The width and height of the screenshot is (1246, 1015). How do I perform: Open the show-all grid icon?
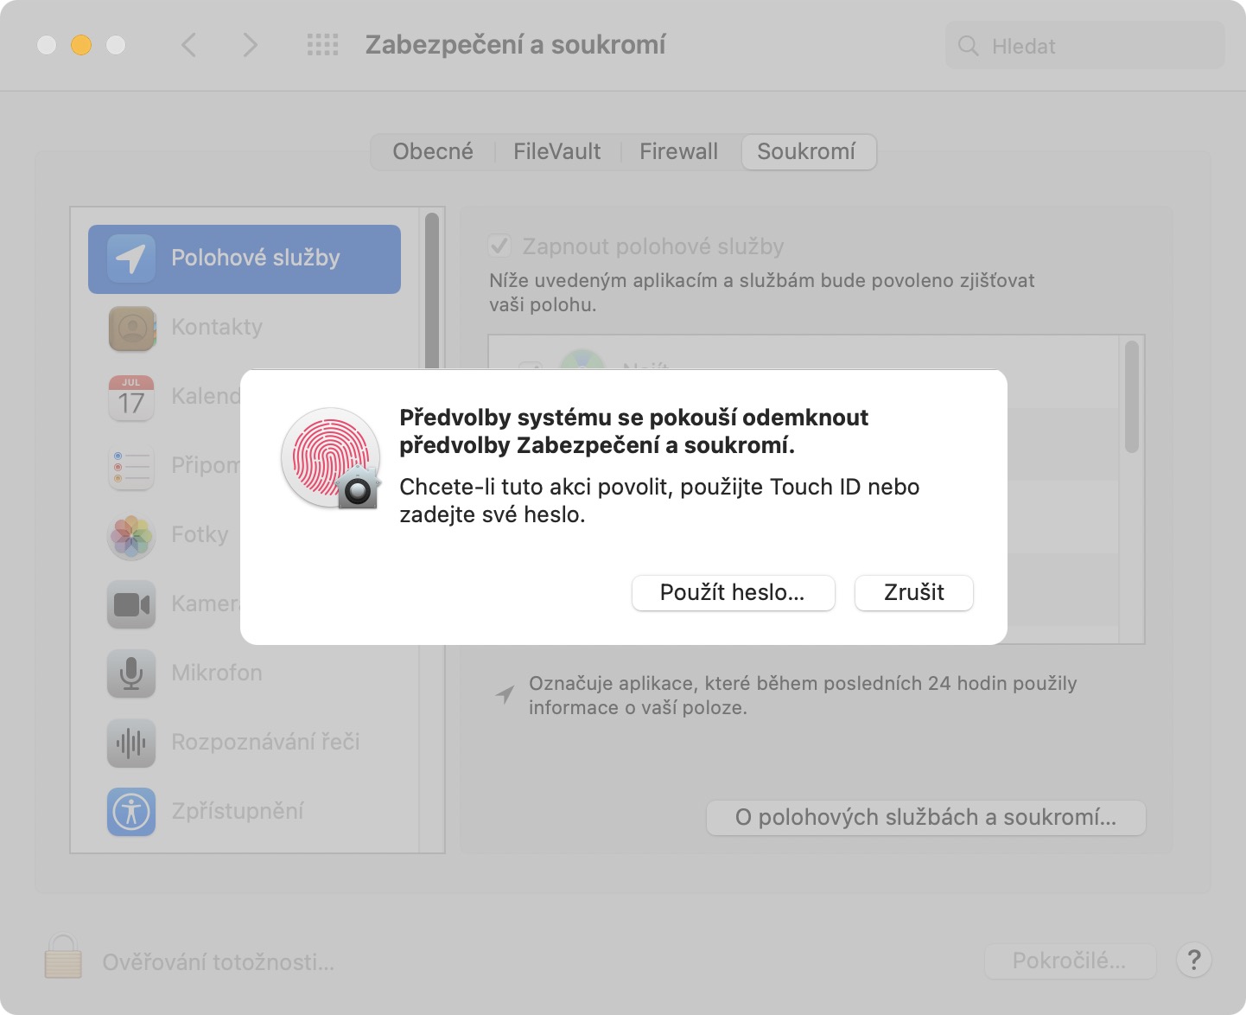pyautogui.click(x=323, y=45)
